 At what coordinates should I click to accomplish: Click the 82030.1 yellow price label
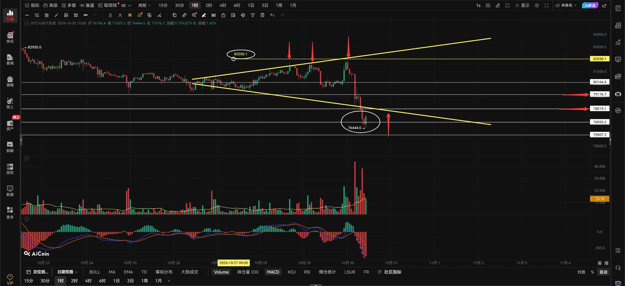pyautogui.click(x=600, y=59)
